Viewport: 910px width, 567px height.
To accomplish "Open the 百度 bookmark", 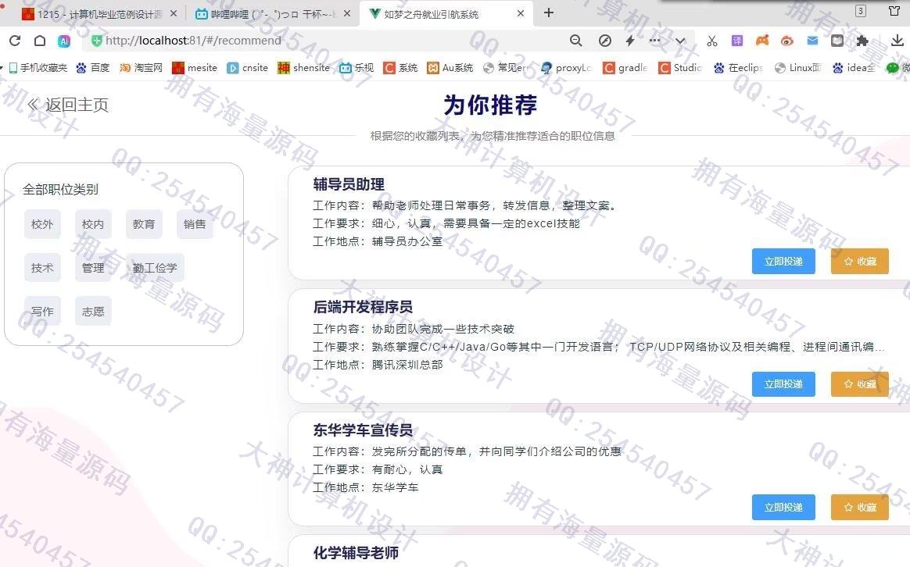I will click(x=93, y=68).
